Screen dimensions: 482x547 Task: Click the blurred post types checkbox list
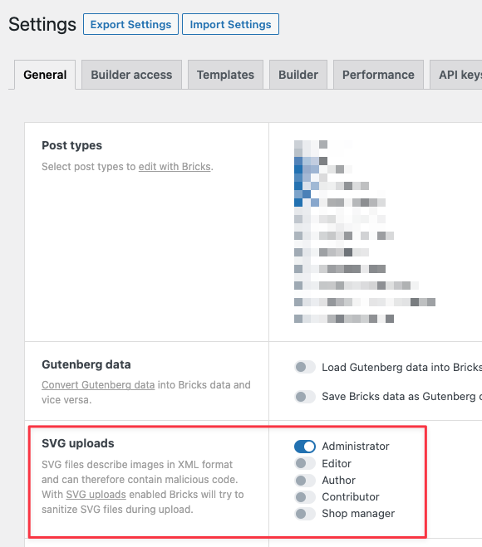(365, 232)
